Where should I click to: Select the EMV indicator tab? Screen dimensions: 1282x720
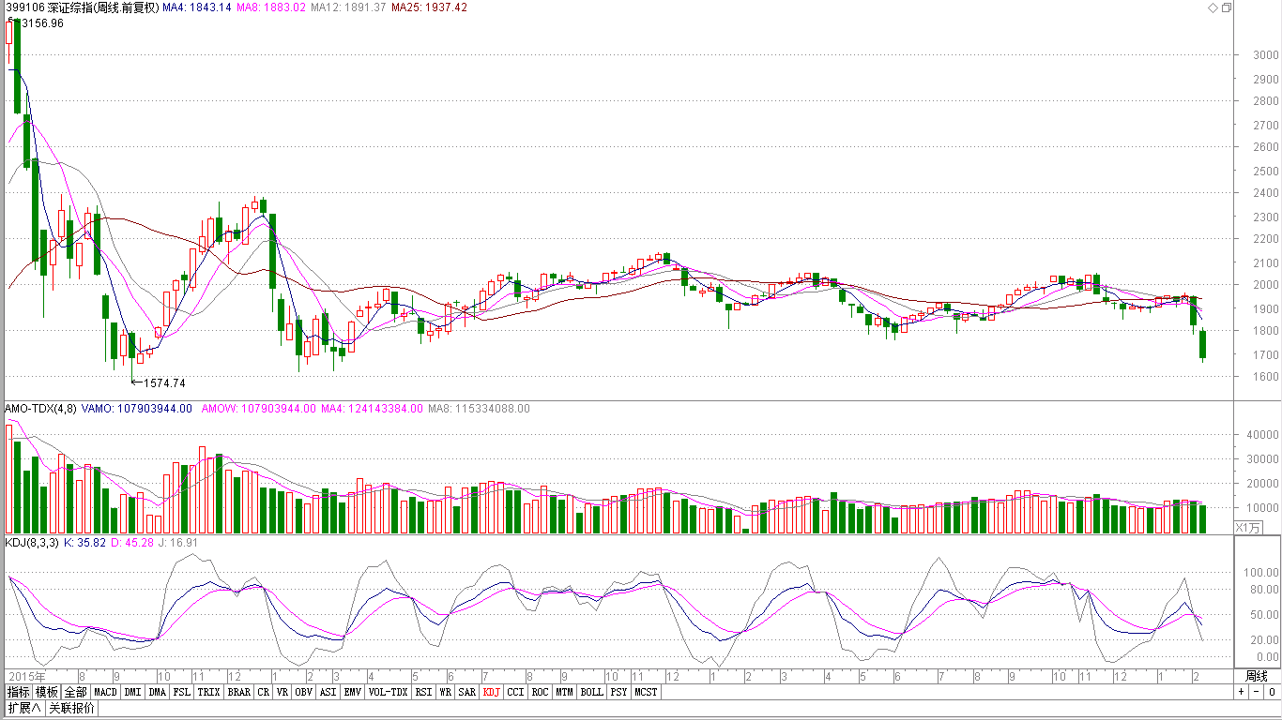352,692
